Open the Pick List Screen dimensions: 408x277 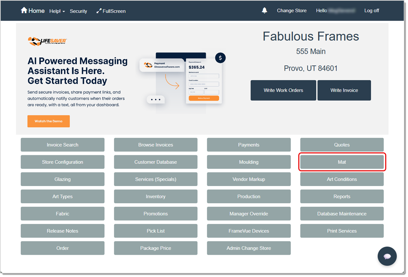pos(156,231)
